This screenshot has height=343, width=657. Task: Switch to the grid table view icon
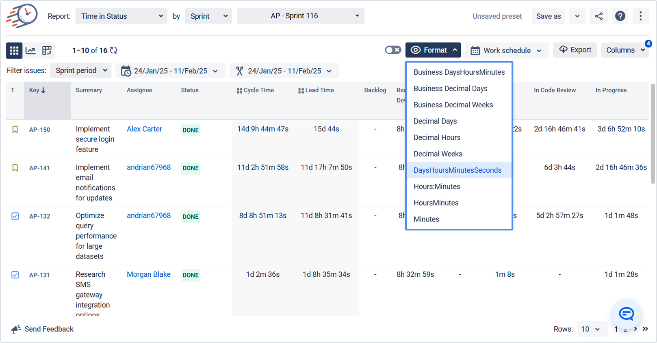coord(14,50)
